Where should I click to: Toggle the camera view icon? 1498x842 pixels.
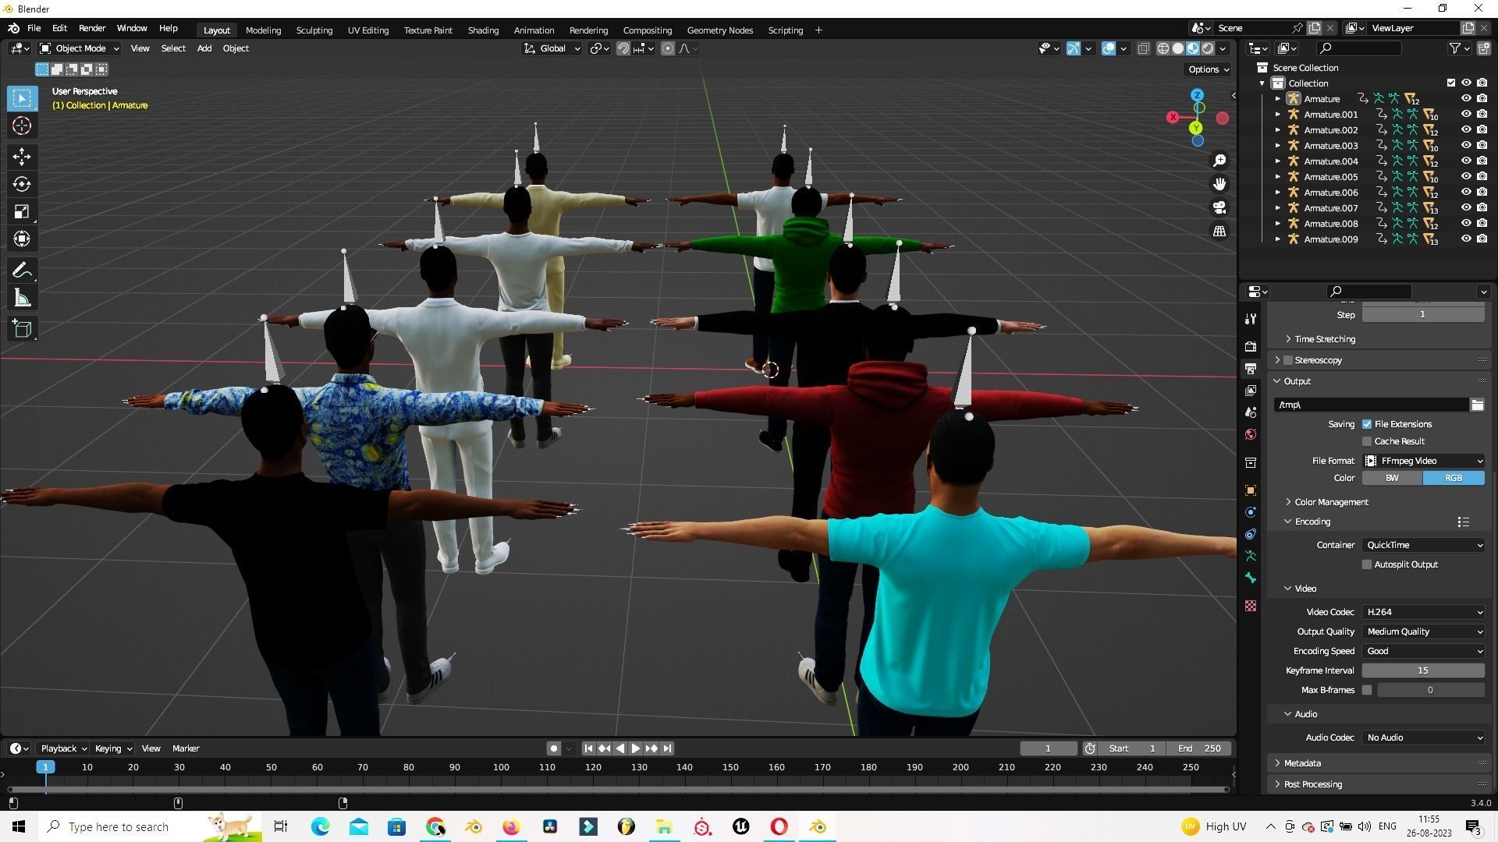point(1219,207)
